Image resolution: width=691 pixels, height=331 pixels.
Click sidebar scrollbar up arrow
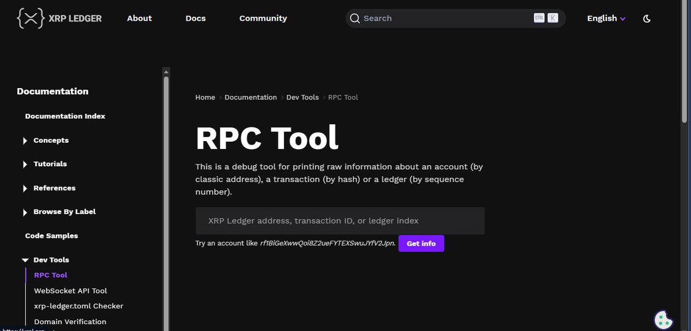166,72
